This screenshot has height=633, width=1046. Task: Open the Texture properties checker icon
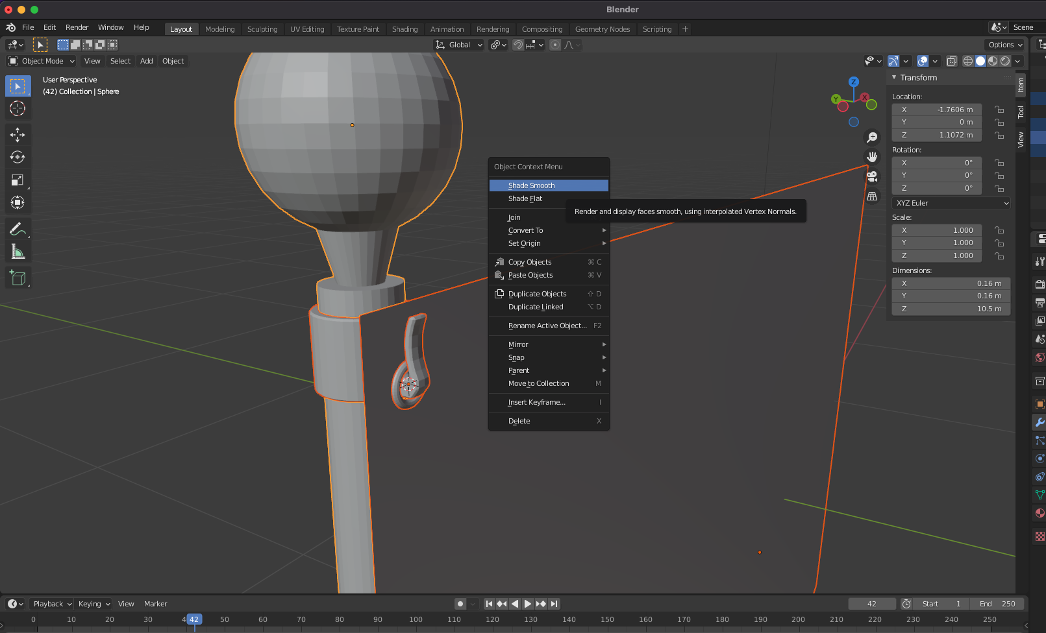point(1040,536)
